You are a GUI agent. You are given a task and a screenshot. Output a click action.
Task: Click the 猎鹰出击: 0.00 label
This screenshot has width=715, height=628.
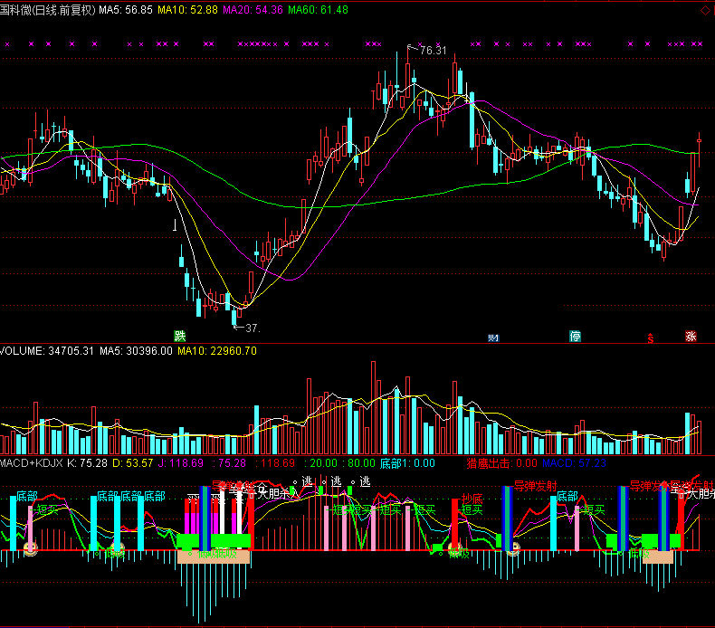tap(502, 463)
